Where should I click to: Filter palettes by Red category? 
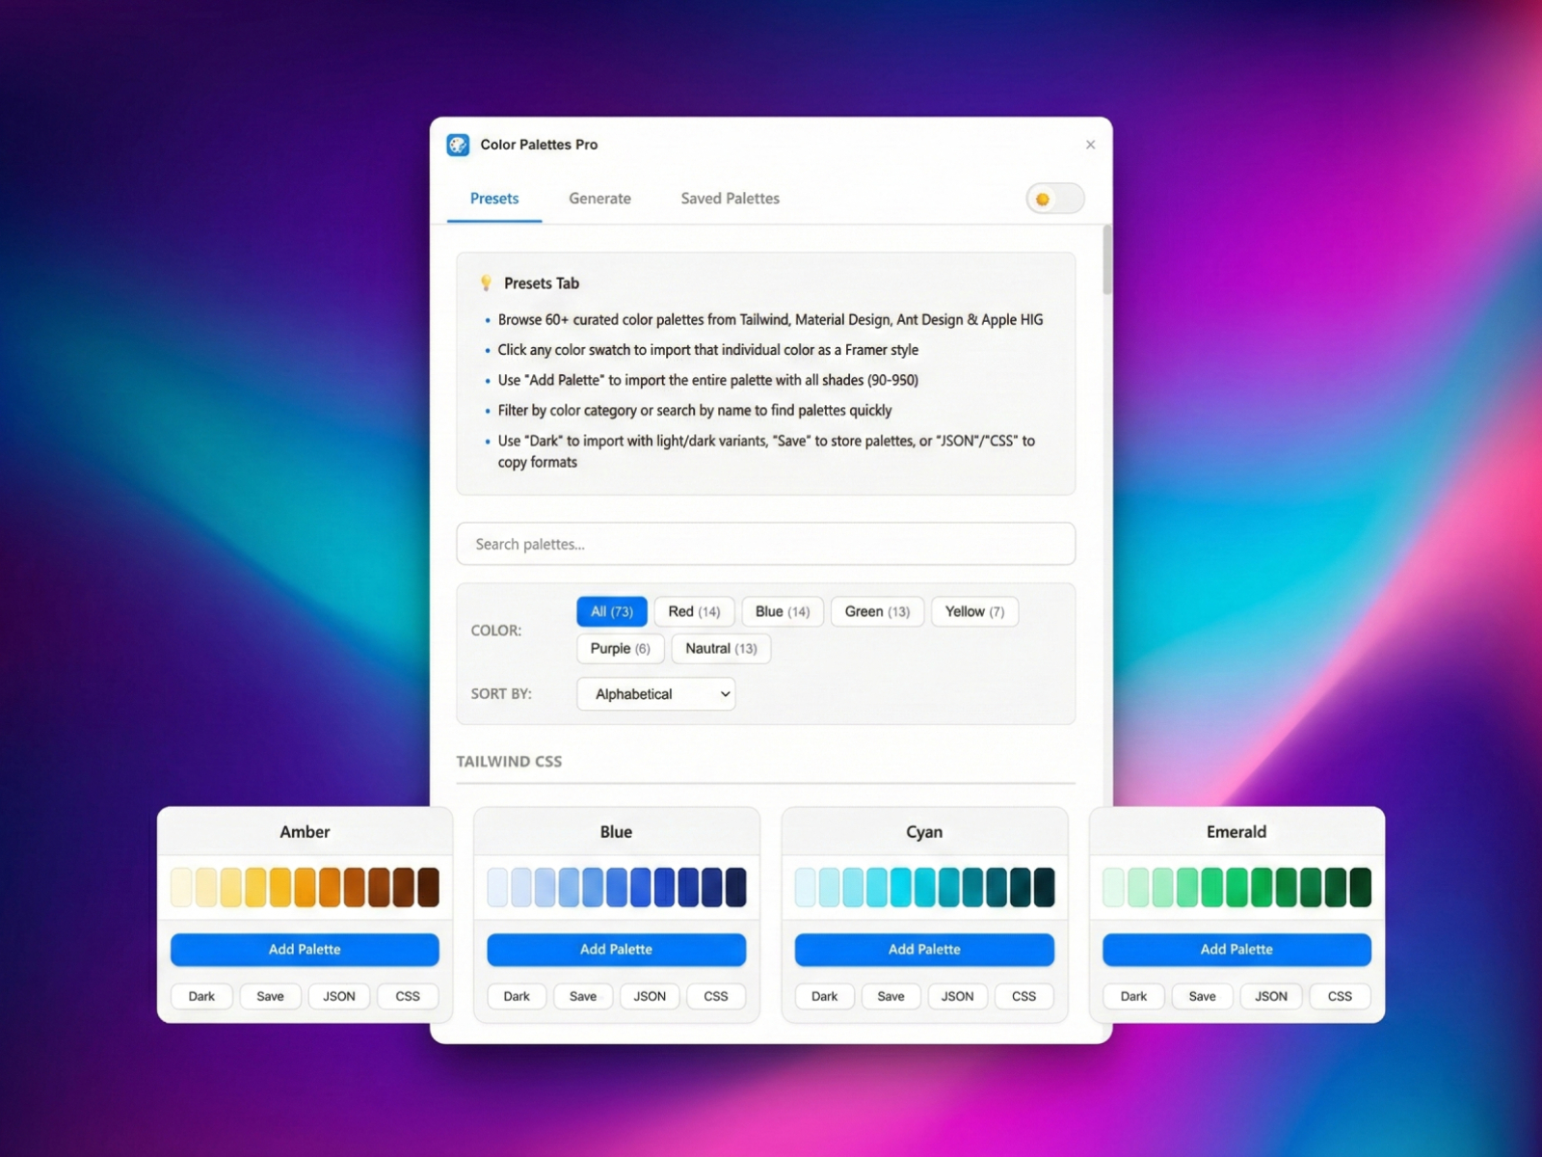point(694,611)
